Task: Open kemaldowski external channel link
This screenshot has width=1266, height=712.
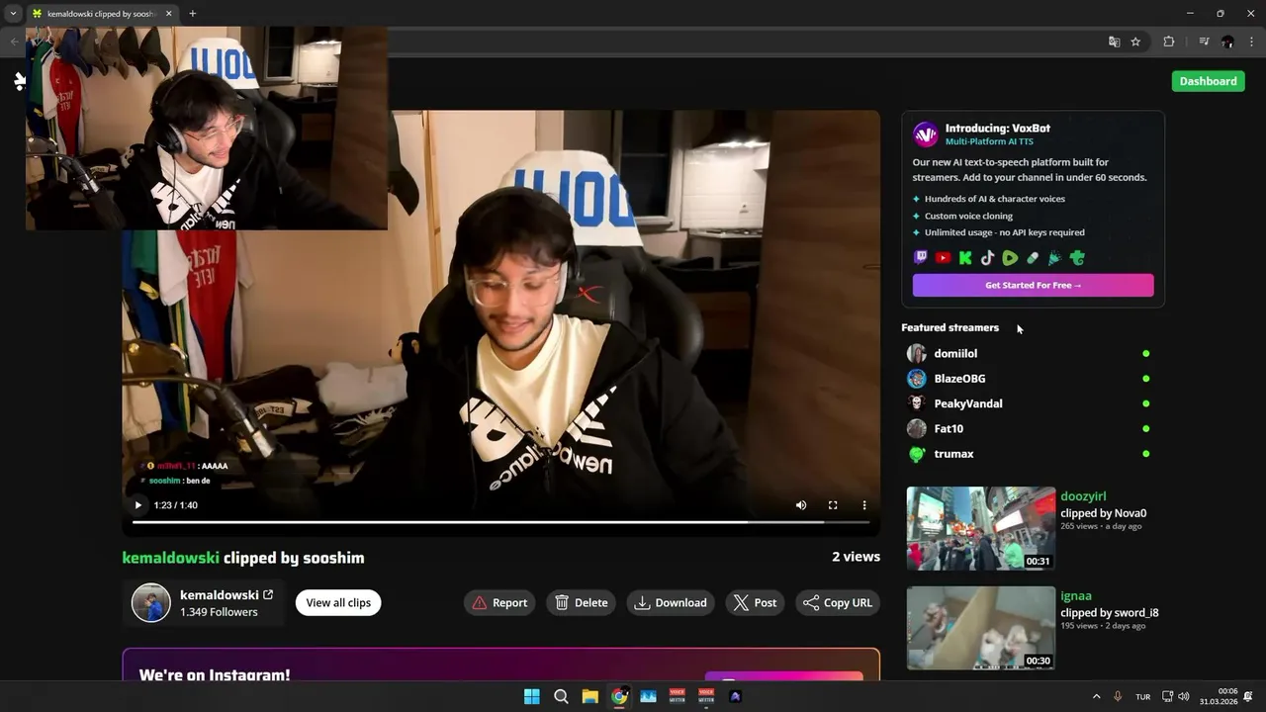Action: tap(268, 594)
